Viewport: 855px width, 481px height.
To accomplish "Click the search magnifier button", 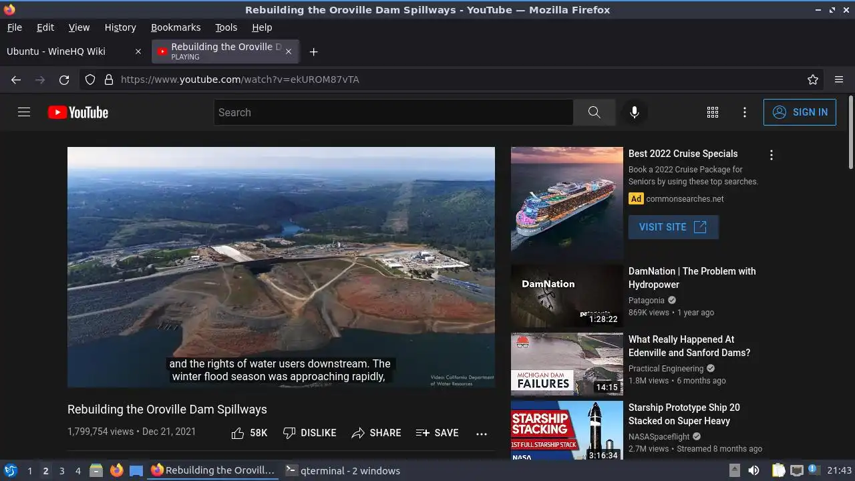I will click(x=594, y=112).
